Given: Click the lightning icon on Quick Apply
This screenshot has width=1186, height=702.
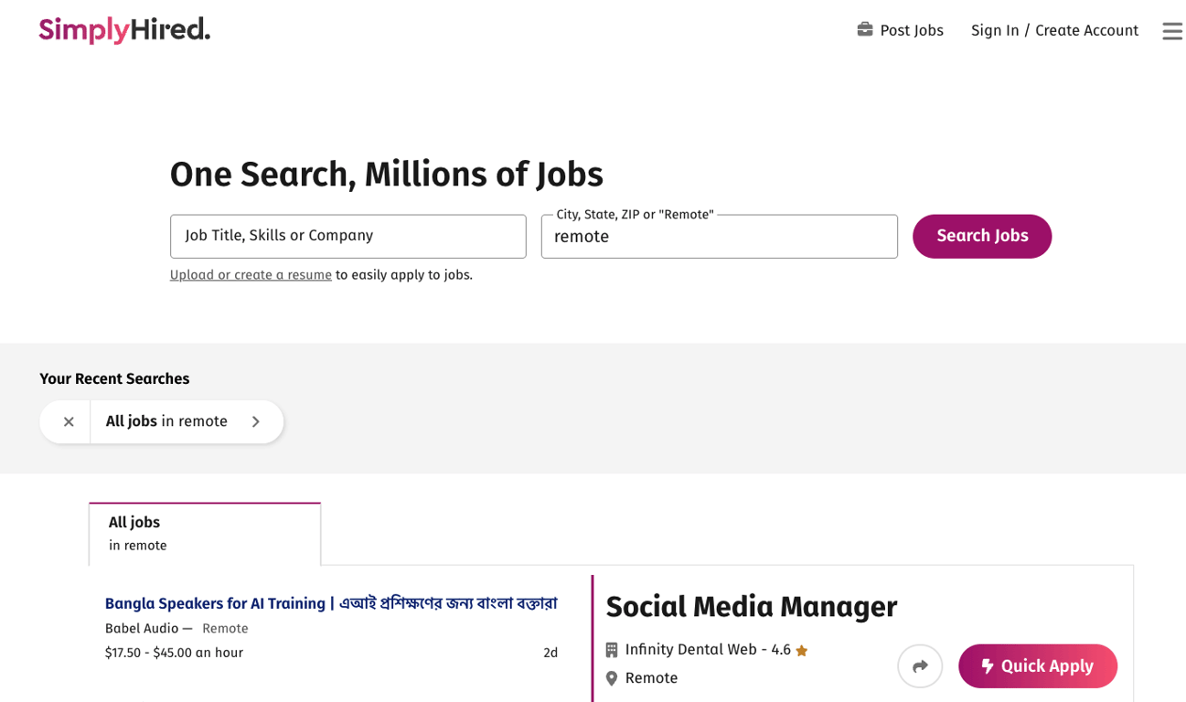Looking at the screenshot, I should pos(986,666).
